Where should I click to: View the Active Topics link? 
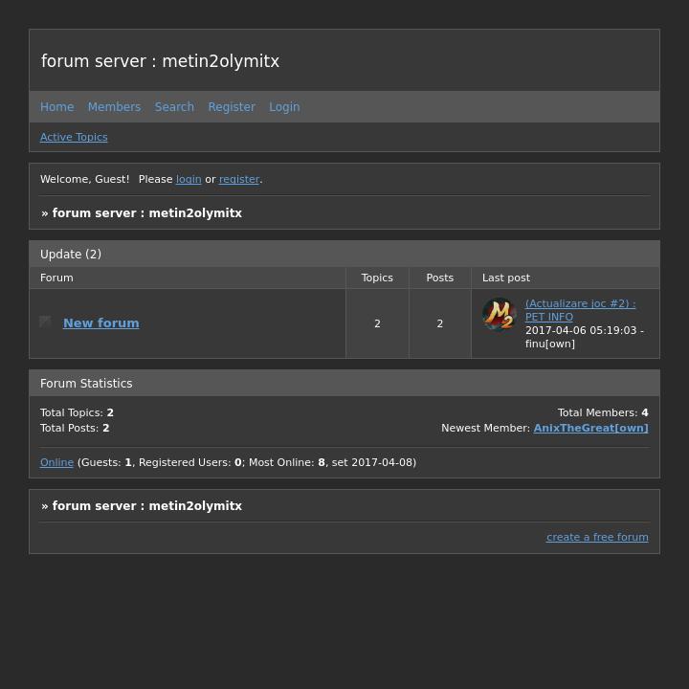click(74, 137)
